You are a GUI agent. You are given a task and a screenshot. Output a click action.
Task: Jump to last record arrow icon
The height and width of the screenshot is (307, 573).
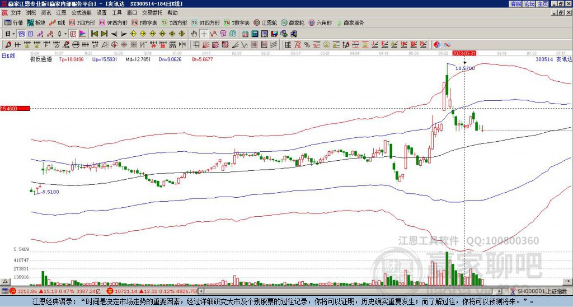(x=104, y=34)
